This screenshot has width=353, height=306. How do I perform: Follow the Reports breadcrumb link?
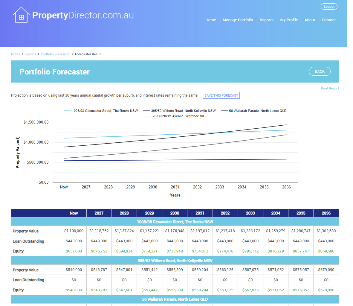tap(30, 54)
